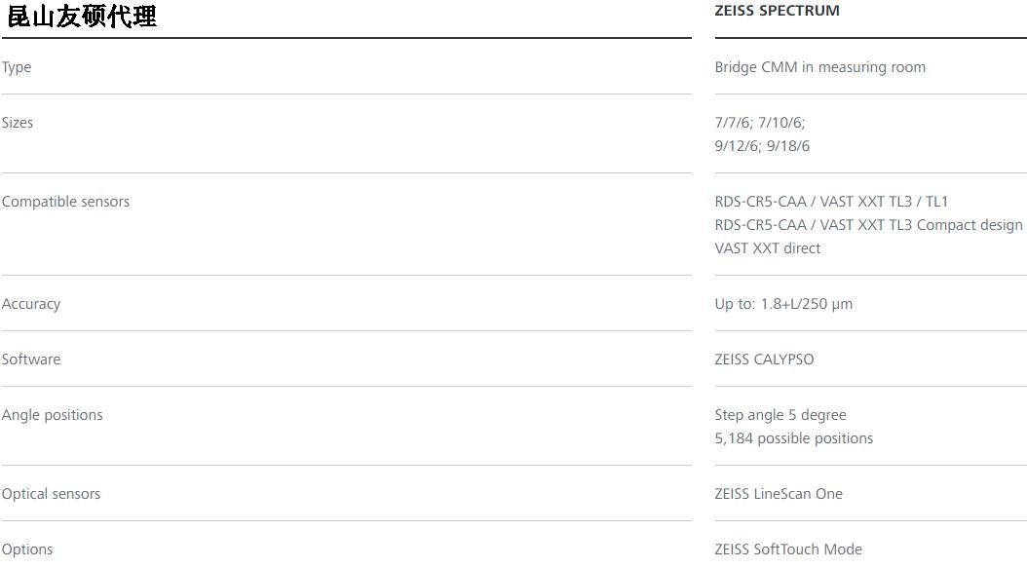Click the ZEISS CALYPSO software value
Viewport: 1027px width, 568px height.
tap(764, 359)
